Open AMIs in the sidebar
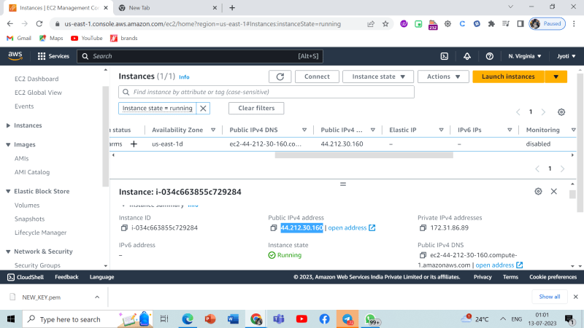The width and height of the screenshot is (584, 328). click(22, 158)
